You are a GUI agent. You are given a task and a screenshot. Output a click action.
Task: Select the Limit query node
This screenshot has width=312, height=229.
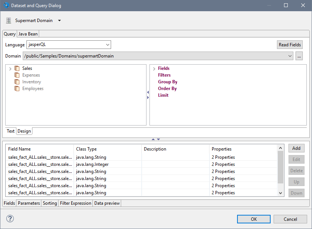pos(163,95)
